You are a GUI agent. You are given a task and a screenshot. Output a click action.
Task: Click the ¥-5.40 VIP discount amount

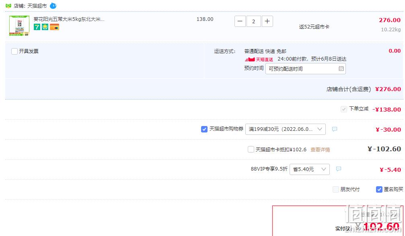tap(390, 170)
